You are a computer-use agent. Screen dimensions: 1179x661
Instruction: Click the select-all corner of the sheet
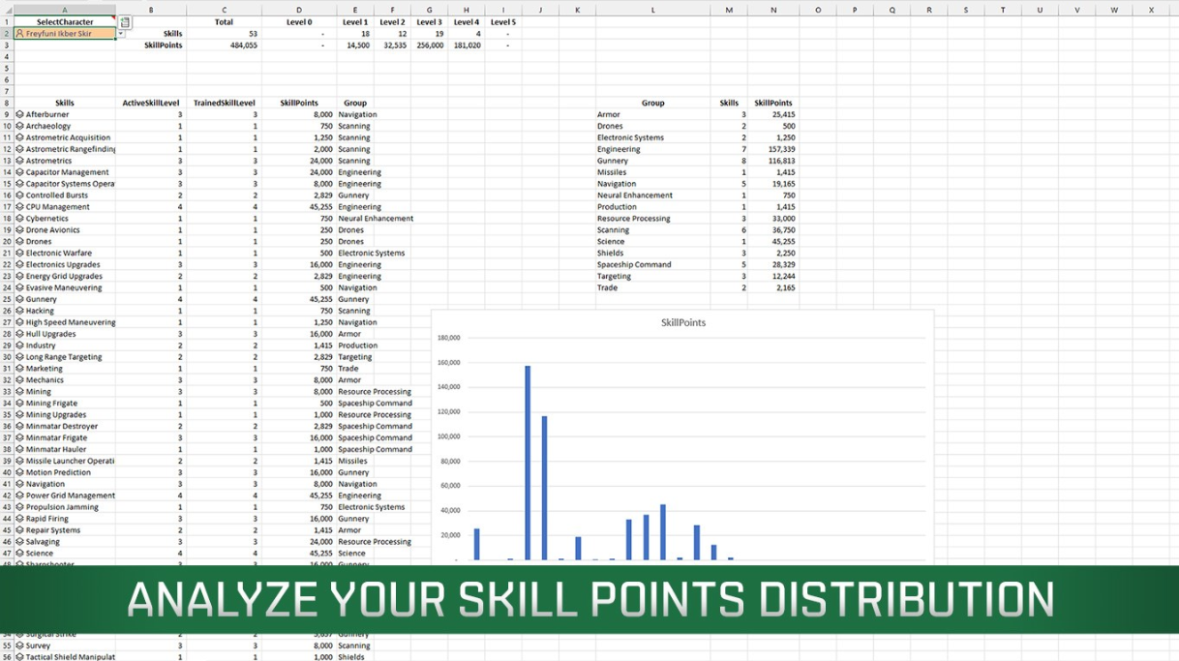tap(7, 10)
